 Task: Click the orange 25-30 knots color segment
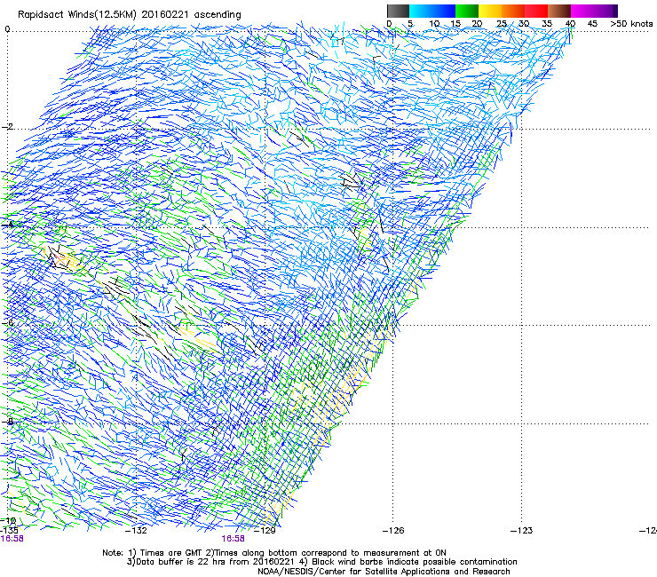pyautogui.click(x=513, y=11)
